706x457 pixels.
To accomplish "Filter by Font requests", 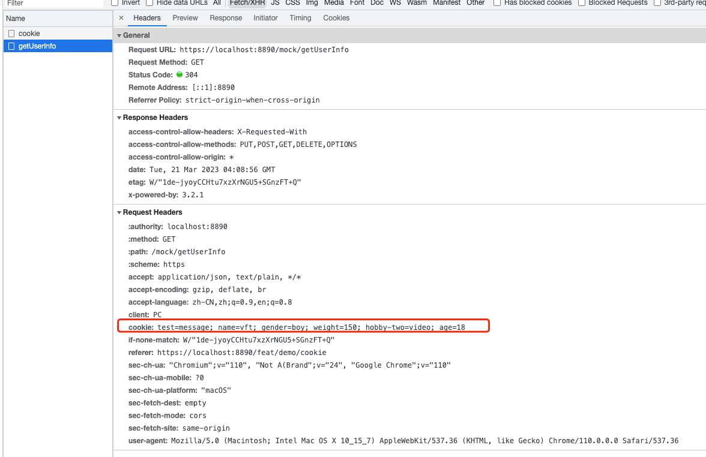I will (x=357, y=2).
